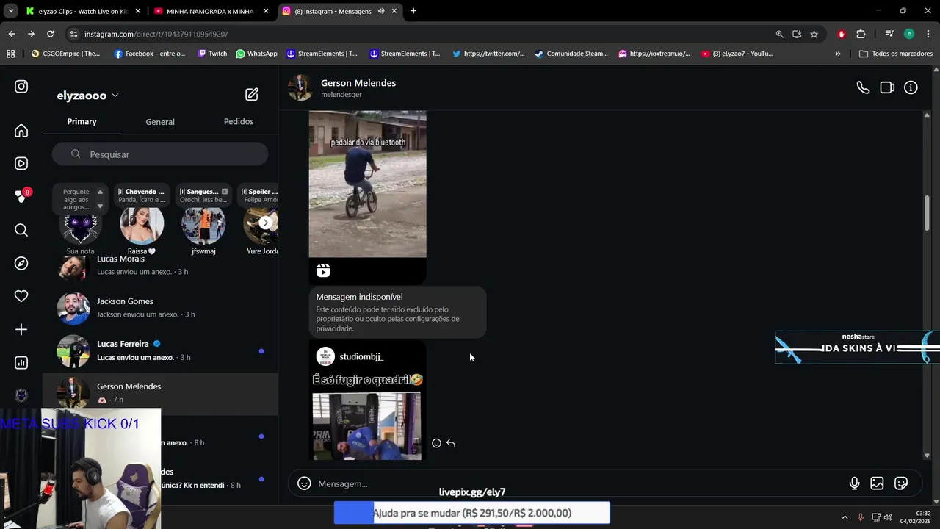
Task: Expand elyzaooo account switcher chevron
Action: [115, 96]
